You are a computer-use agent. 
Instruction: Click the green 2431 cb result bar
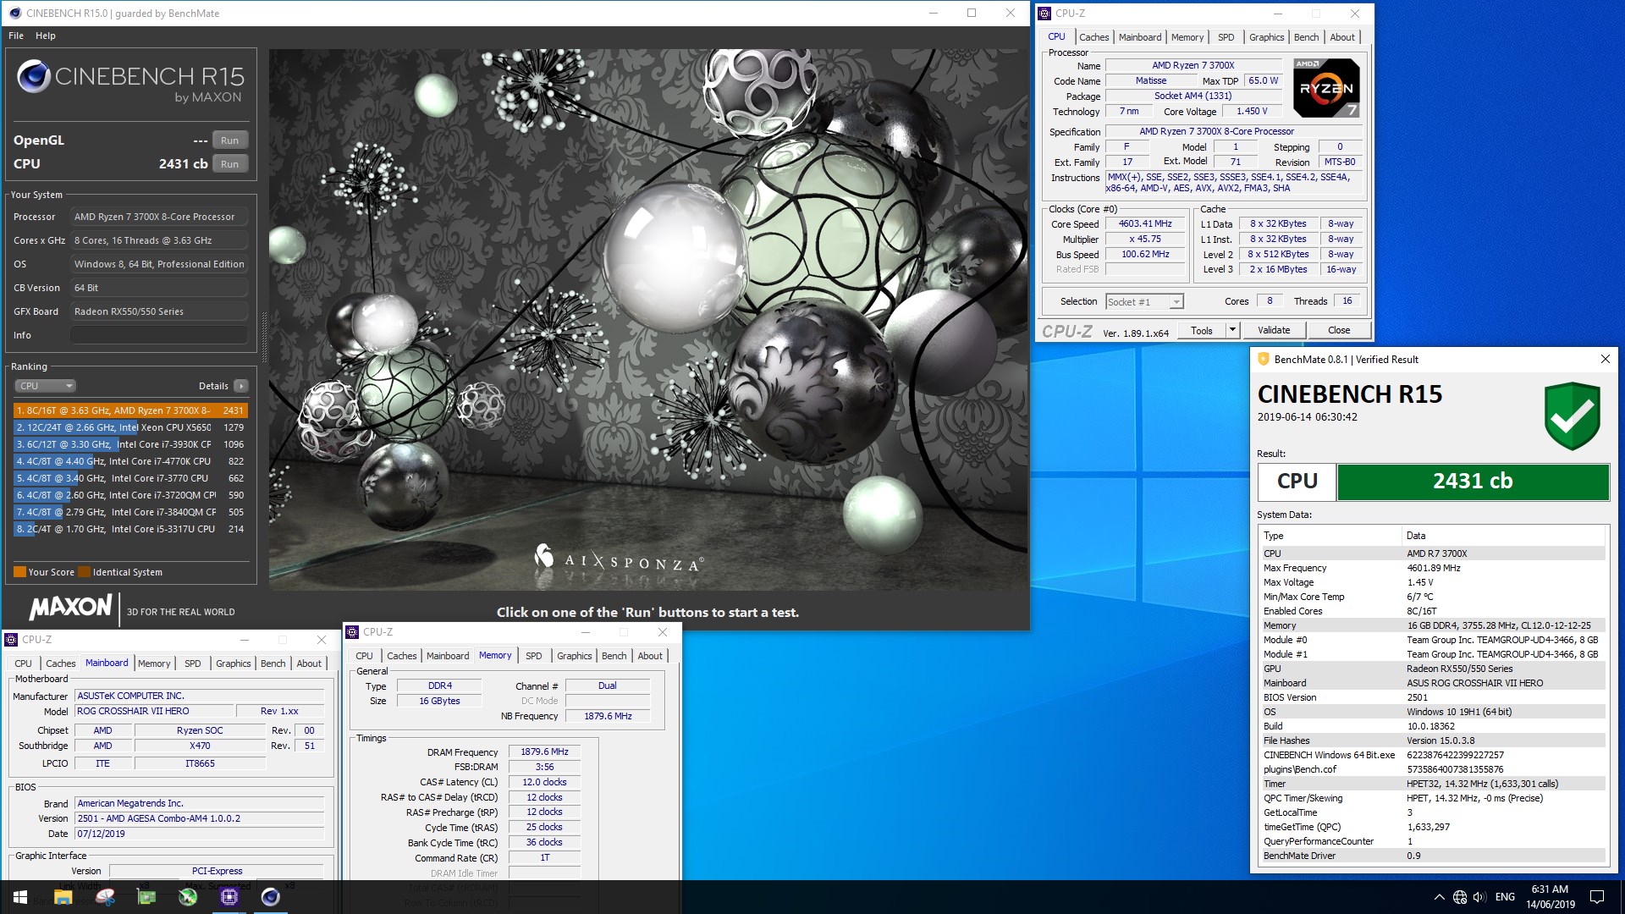pos(1473,482)
